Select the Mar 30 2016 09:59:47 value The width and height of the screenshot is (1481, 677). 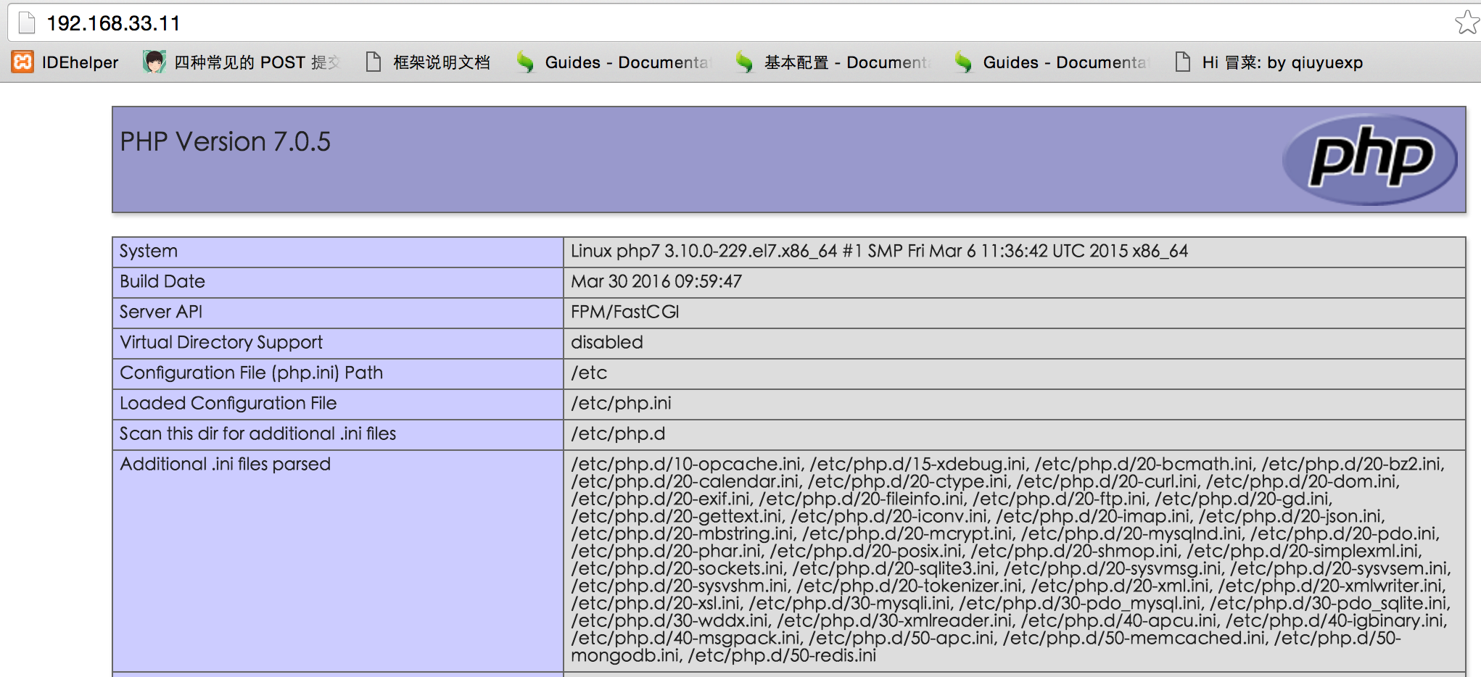(x=656, y=282)
